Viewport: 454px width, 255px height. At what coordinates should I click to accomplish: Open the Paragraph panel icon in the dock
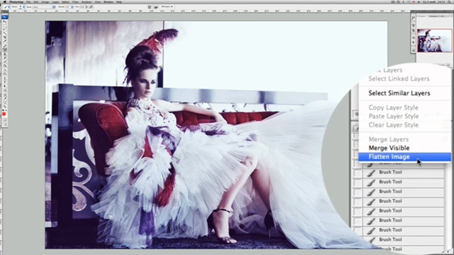pyautogui.click(x=413, y=43)
